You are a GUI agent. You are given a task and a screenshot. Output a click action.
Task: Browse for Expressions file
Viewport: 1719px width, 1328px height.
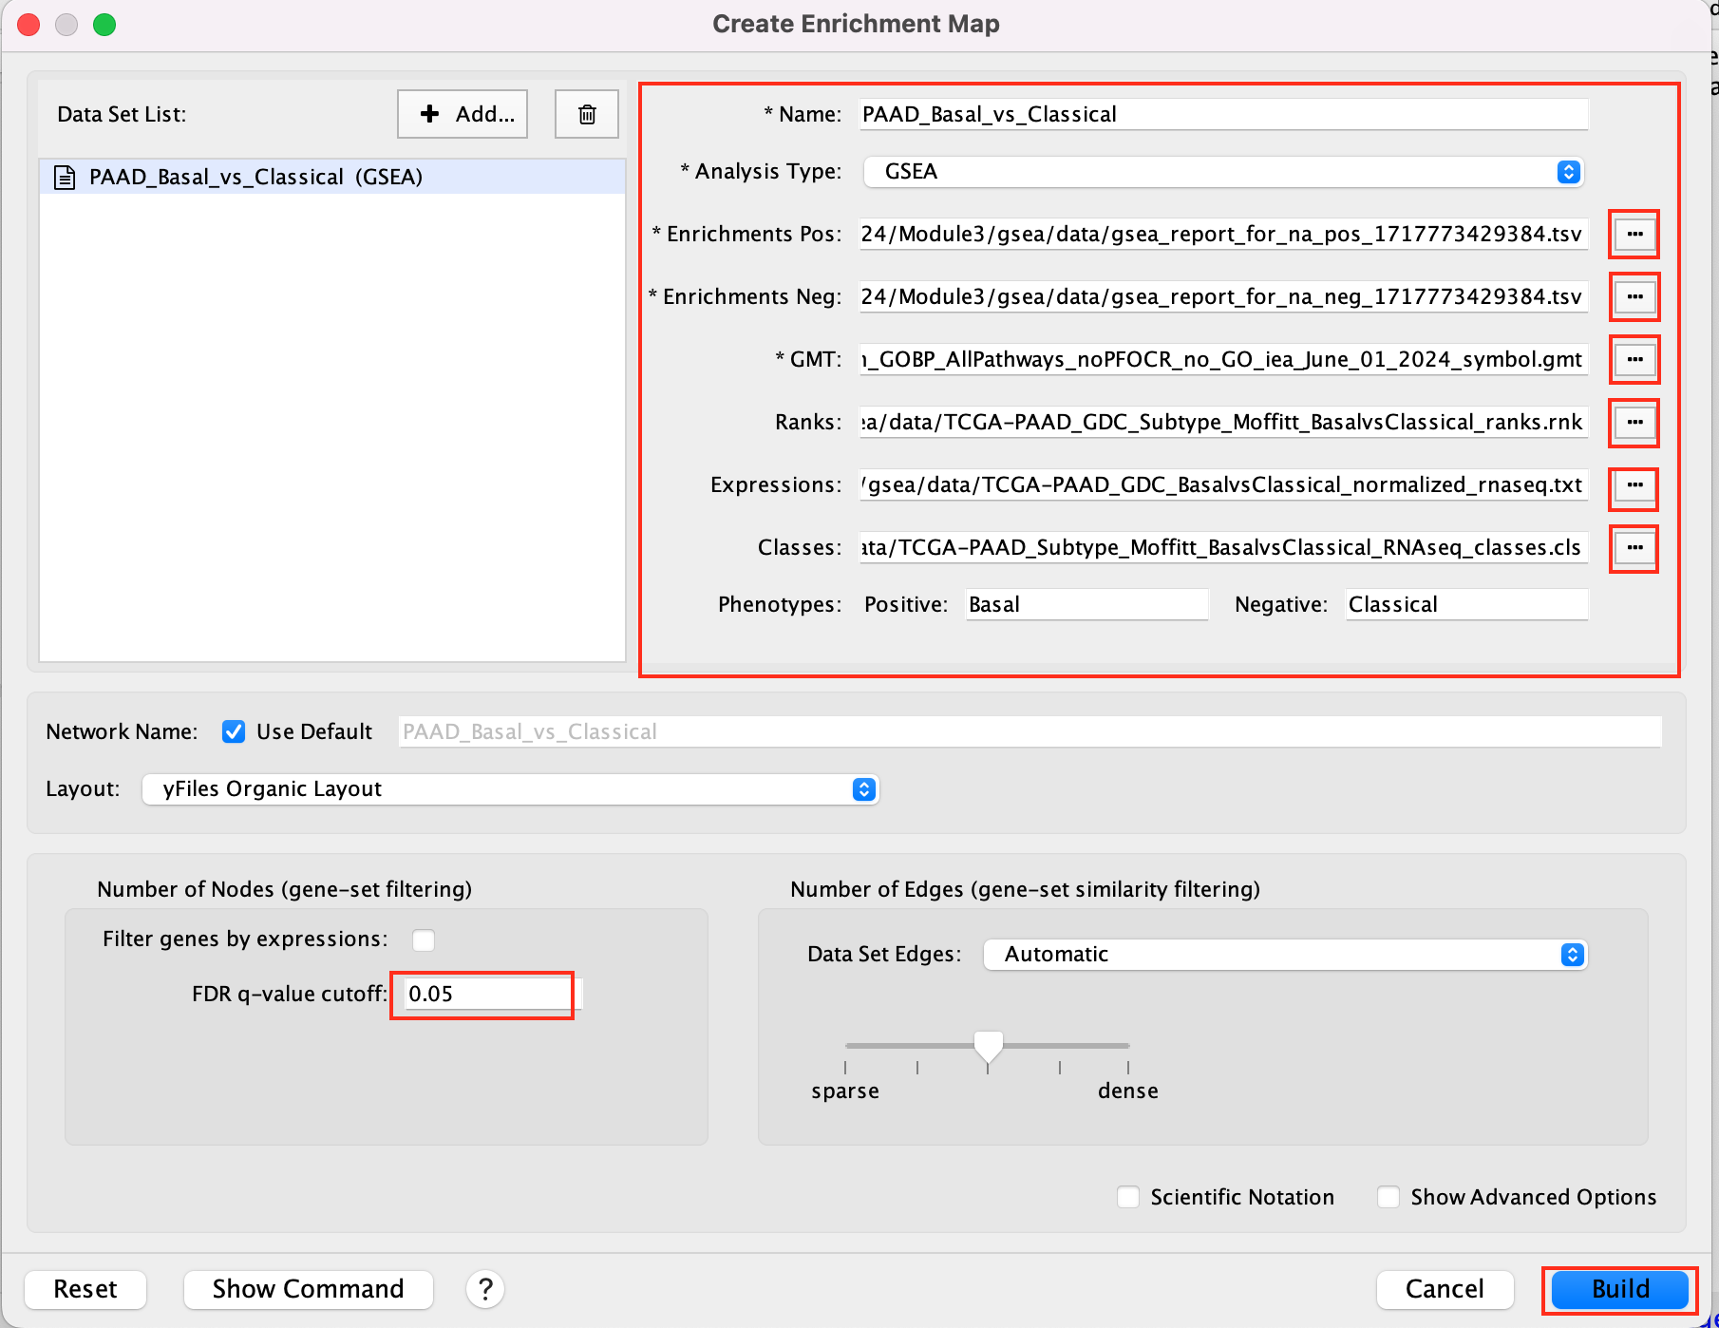1634,485
